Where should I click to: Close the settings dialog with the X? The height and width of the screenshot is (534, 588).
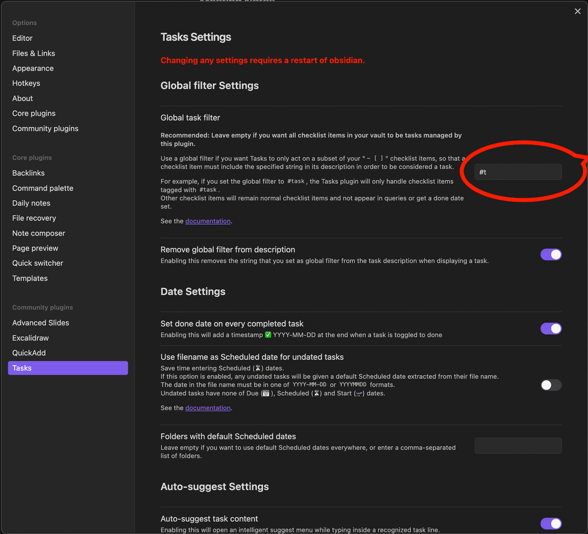pyautogui.click(x=577, y=11)
